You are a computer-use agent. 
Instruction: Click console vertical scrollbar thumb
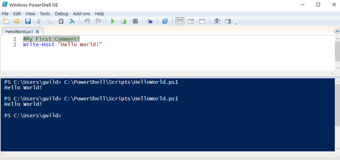tap(337, 105)
